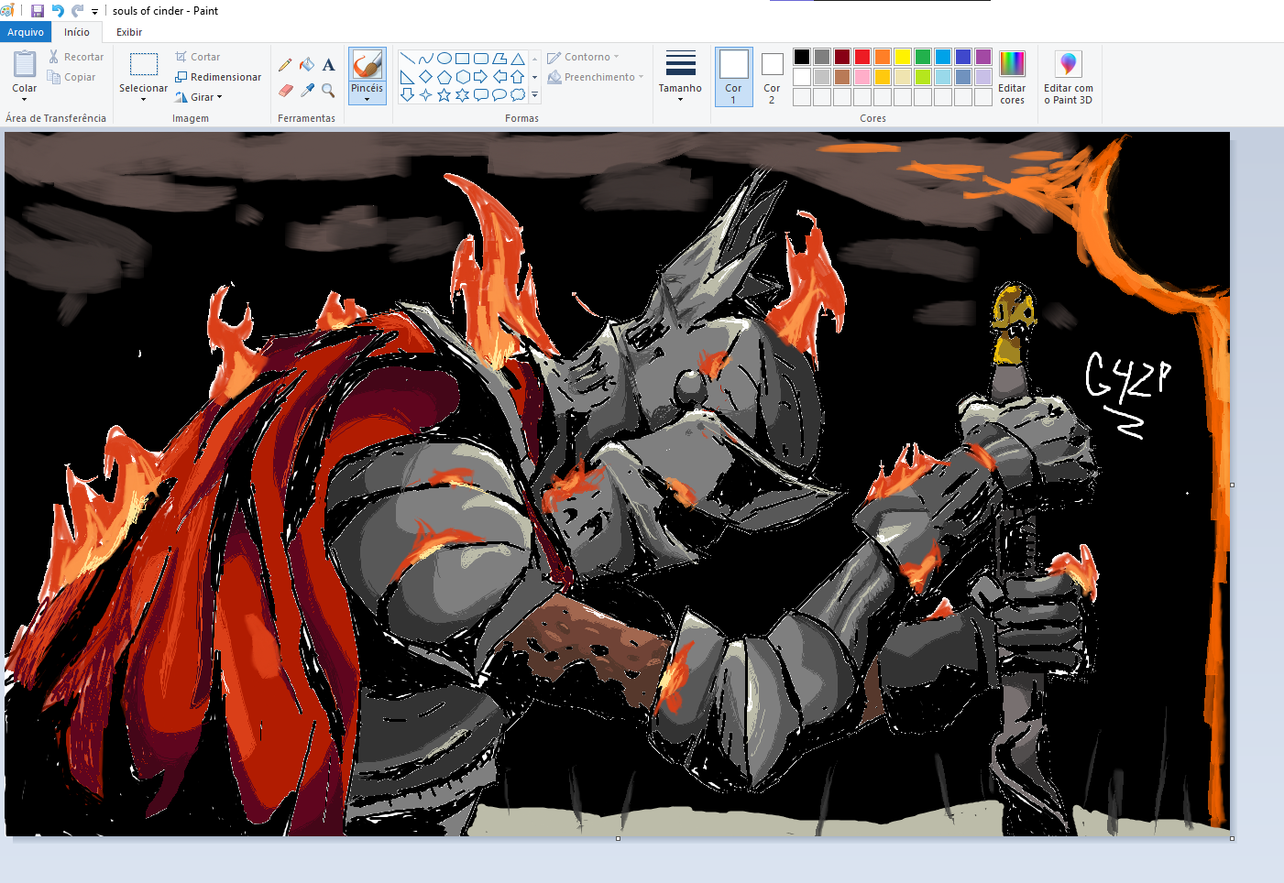Toggle Cor 2 as active color

click(772, 77)
